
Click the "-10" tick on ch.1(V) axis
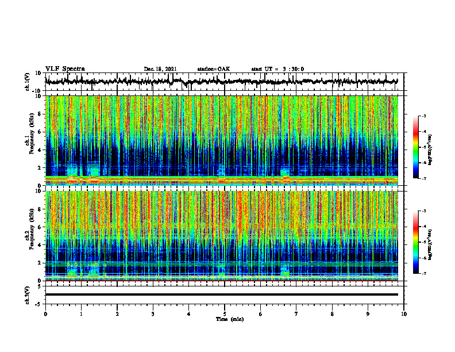37,91
